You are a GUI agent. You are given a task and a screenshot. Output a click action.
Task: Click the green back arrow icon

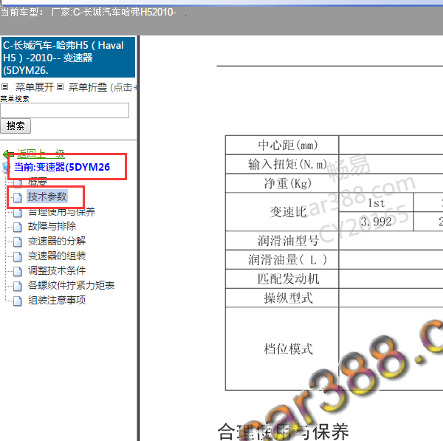pyautogui.click(x=8, y=154)
